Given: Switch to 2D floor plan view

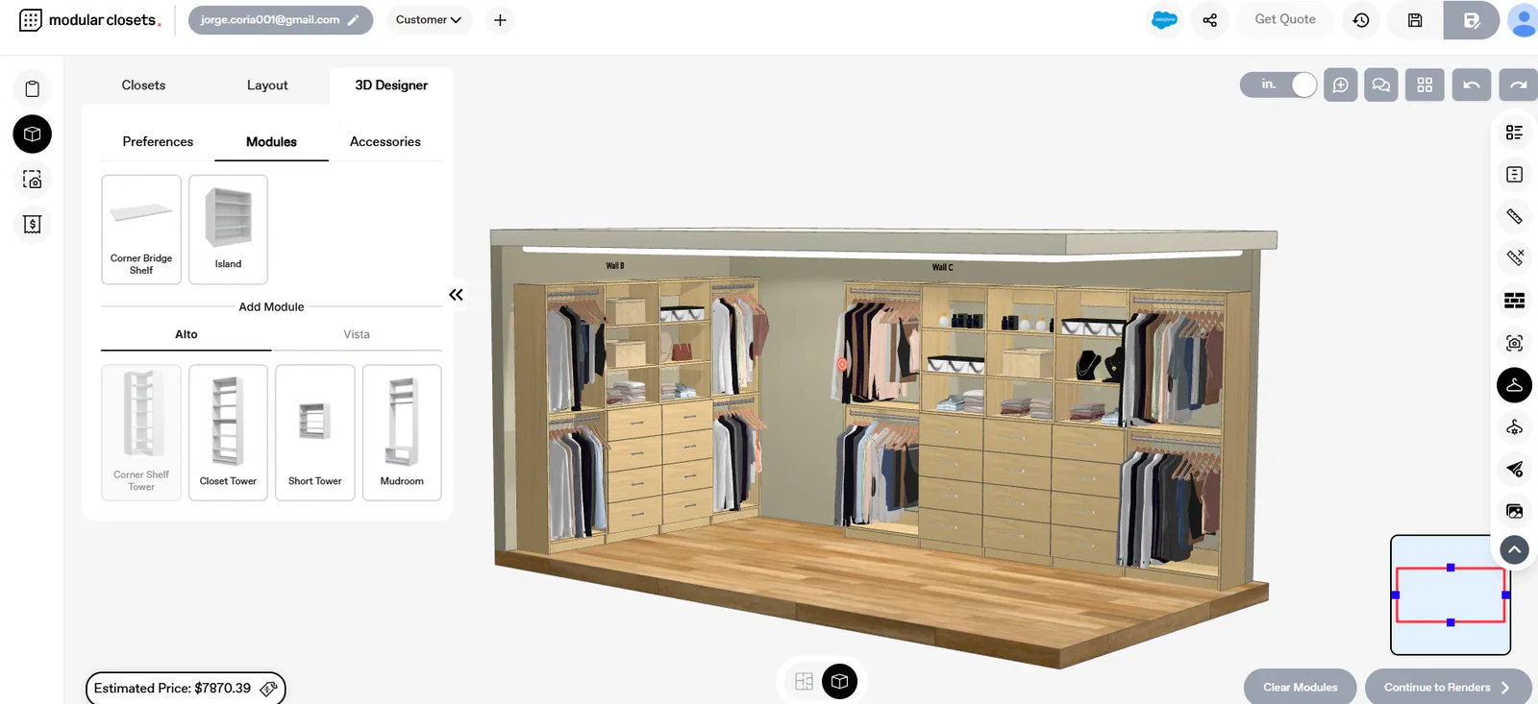Looking at the screenshot, I should click(805, 682).
